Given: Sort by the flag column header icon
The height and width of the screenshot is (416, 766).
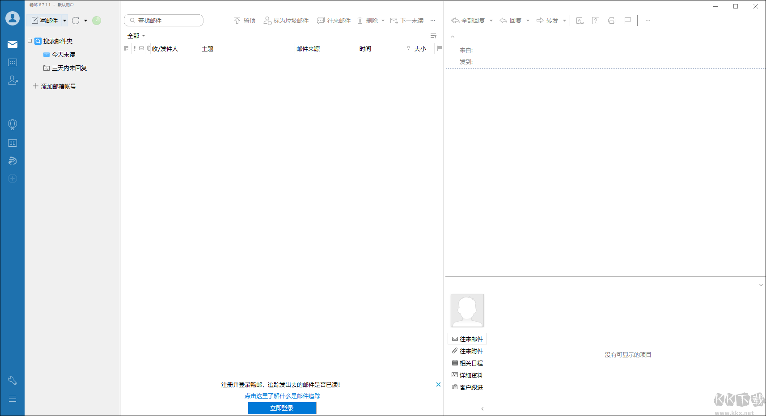Looking at the screenshot, I should tap(126, 48).
